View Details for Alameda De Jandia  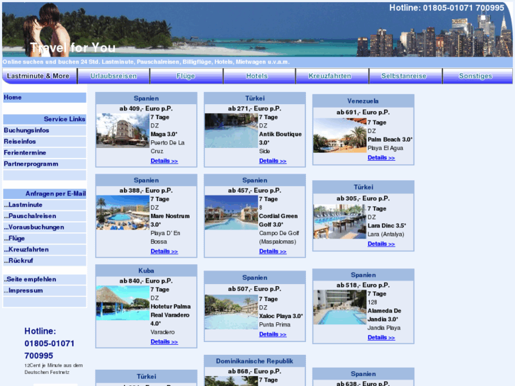tap(381, 338)
